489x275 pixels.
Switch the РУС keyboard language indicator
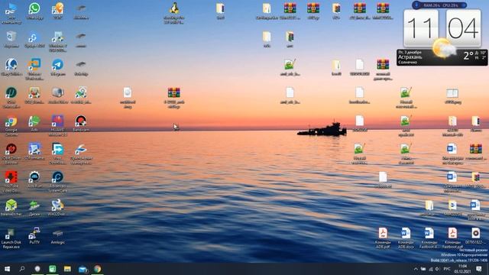(x=447, y=269)
